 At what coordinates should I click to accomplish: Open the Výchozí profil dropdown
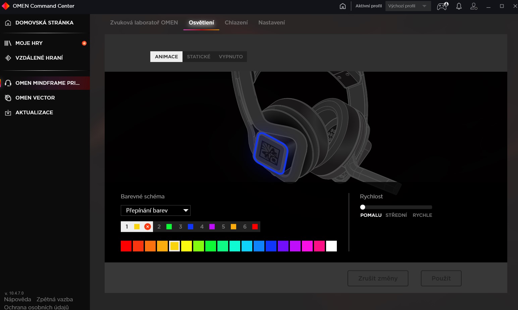[408, 6]
